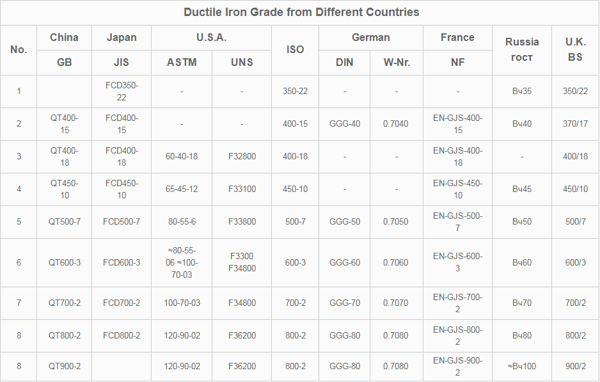
Task: Click the ISO column header
Action: pyautogui.click(x=295, y=50)
